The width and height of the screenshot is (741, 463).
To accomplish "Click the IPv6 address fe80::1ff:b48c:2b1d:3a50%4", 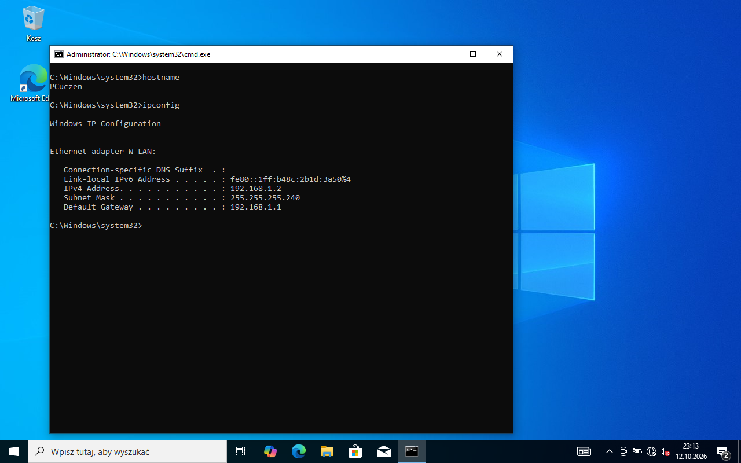I will click(x=291, y=179).
